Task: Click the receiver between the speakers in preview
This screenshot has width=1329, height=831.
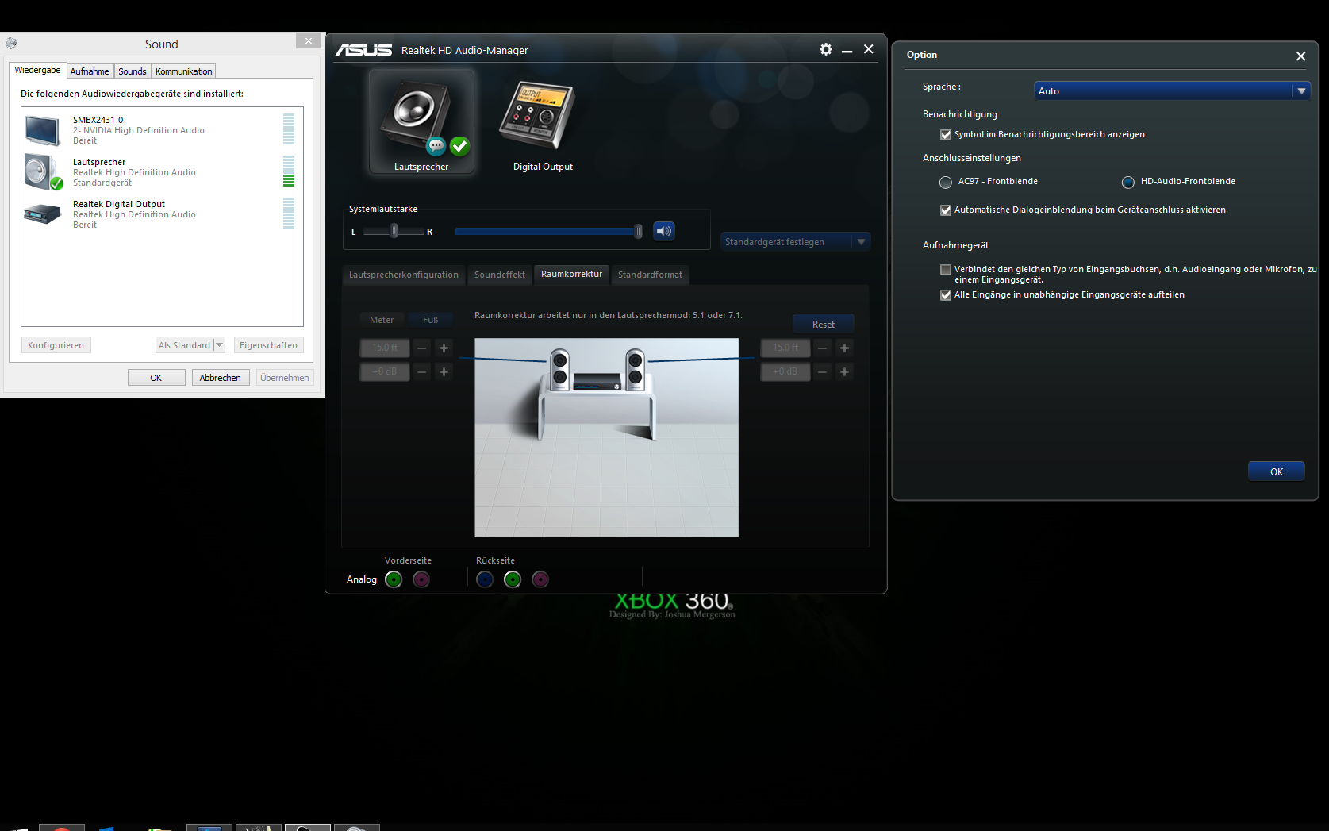Action: (x=597, y=382)
